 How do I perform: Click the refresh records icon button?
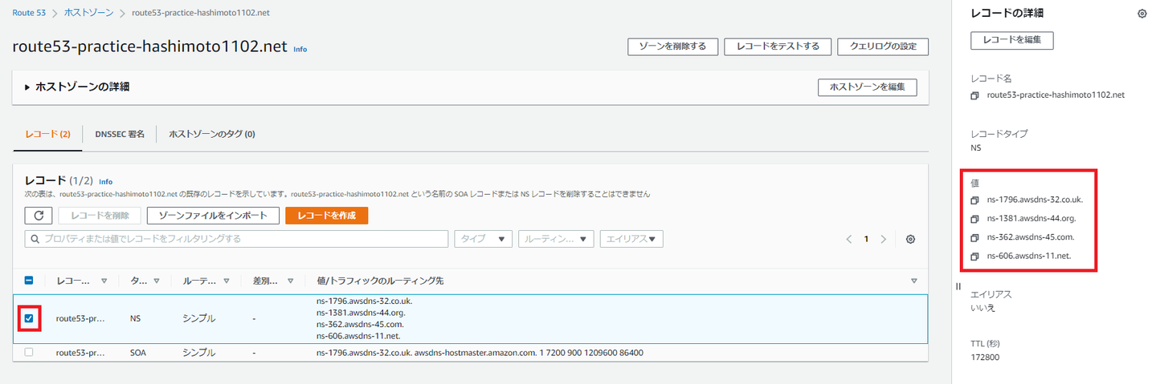coord(39,215)
